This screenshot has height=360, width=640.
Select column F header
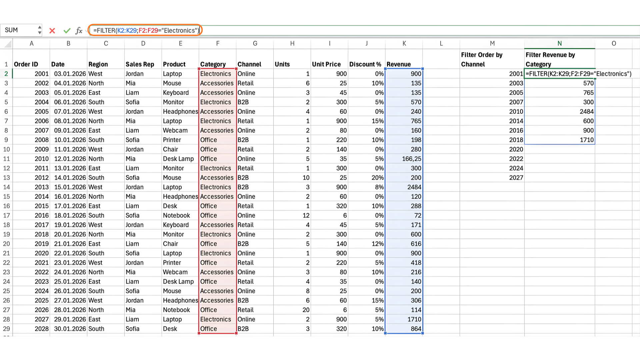(x=217, y=43)
